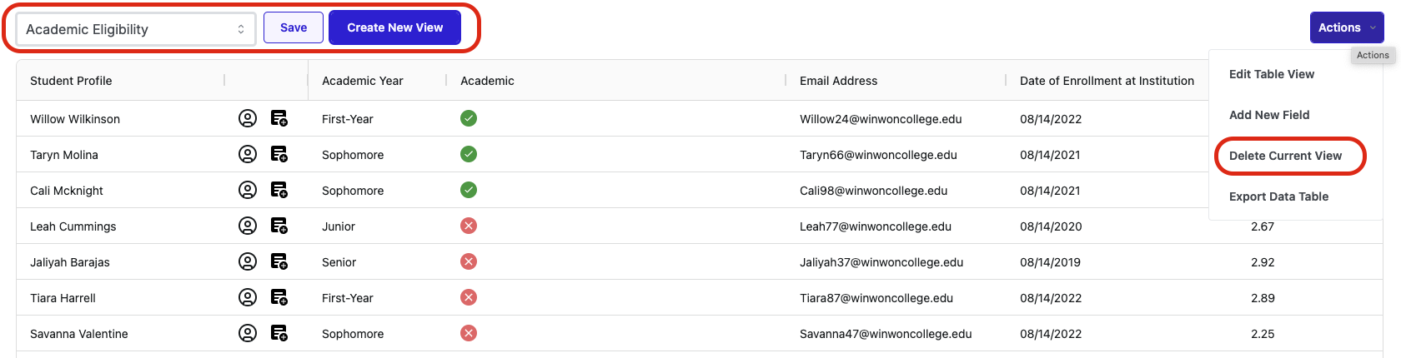
Task: Open Willow Wilkinson's profile icon
Action: pos(248,118)
